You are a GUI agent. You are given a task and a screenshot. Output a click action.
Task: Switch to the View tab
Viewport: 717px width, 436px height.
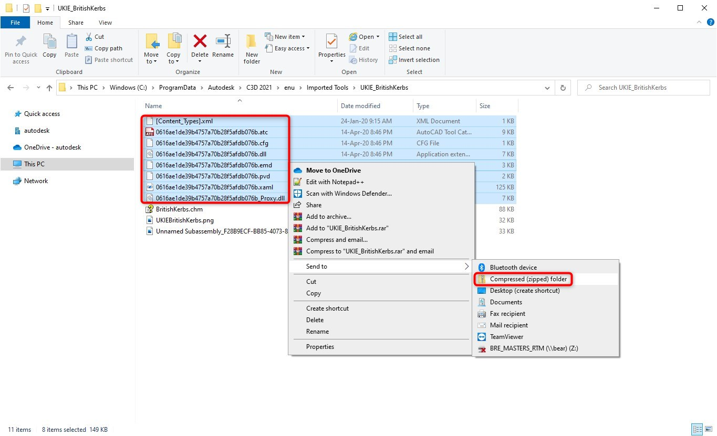105,23
